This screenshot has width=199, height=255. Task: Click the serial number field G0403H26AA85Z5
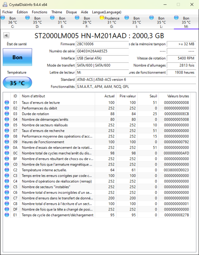click(102, 51)
